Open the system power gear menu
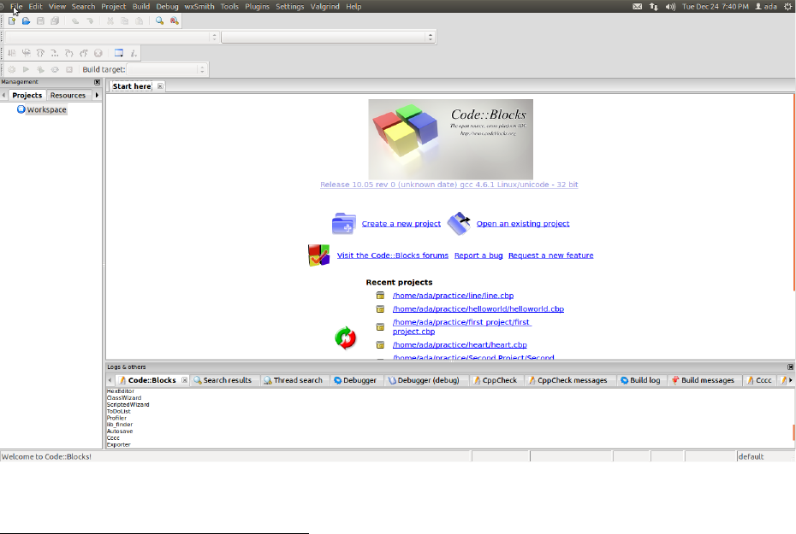Viewport: 796px width, 534px height. 788,7
